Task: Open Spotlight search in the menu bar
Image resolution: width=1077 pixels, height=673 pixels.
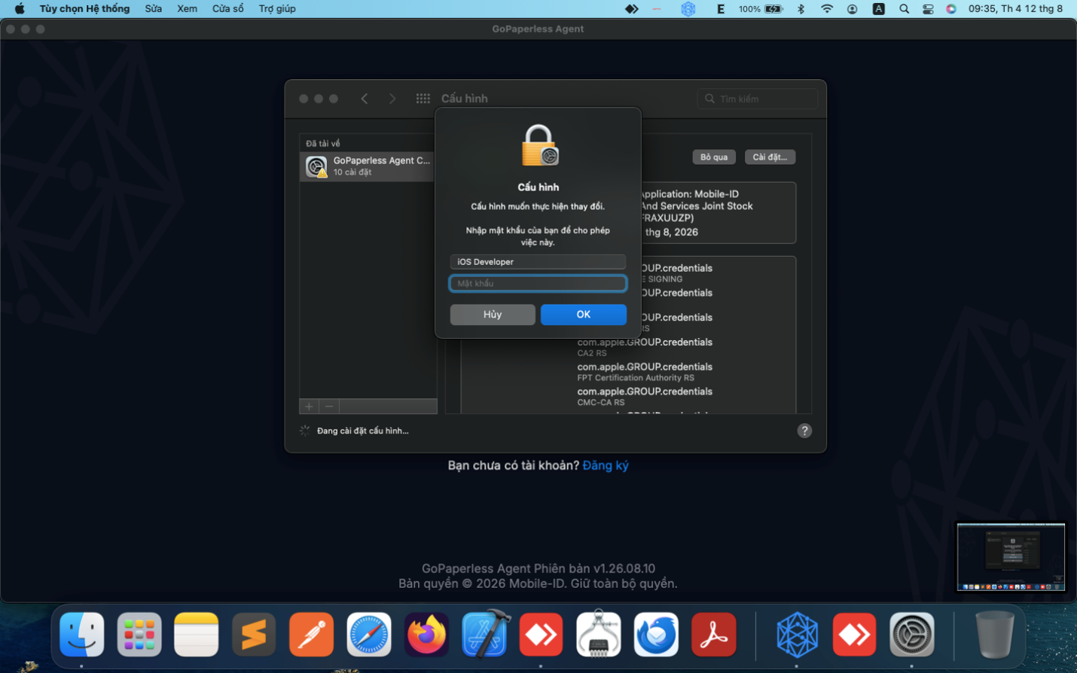Action: point(904,9)
